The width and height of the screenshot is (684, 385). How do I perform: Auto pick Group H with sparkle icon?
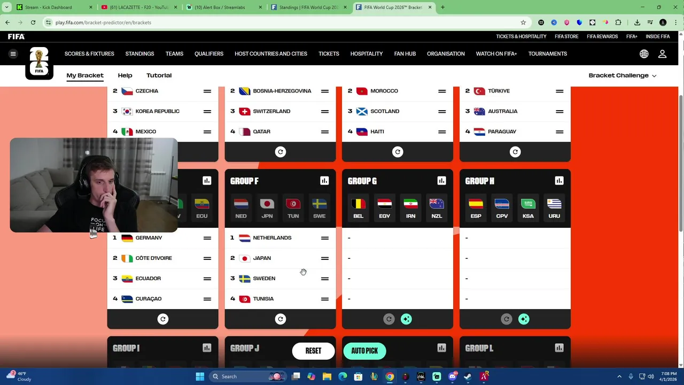pyautogui.click(x=524, y=319)
